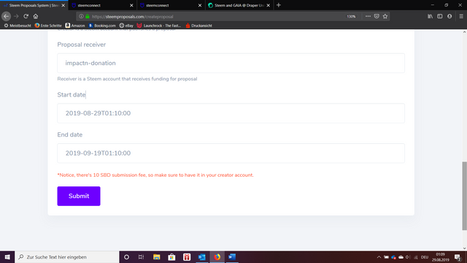Open the Amazon bookmark
The width and height of the screenshot is (467, 263).
tap(75, 26)
